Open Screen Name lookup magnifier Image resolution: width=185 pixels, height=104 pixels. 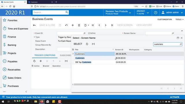[x=173, y=33]
